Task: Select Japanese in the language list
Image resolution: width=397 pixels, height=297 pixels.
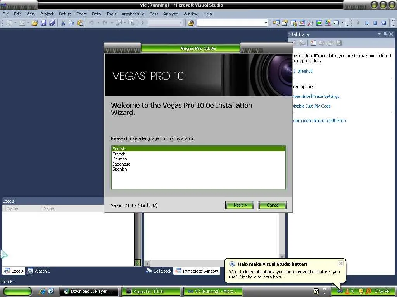Action: coord(198,164)
